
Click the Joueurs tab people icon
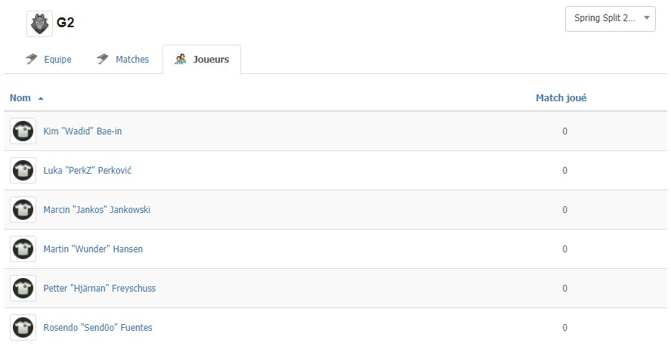click(x=180, y=60)
